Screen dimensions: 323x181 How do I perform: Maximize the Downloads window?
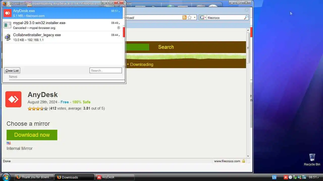[111, 3]
